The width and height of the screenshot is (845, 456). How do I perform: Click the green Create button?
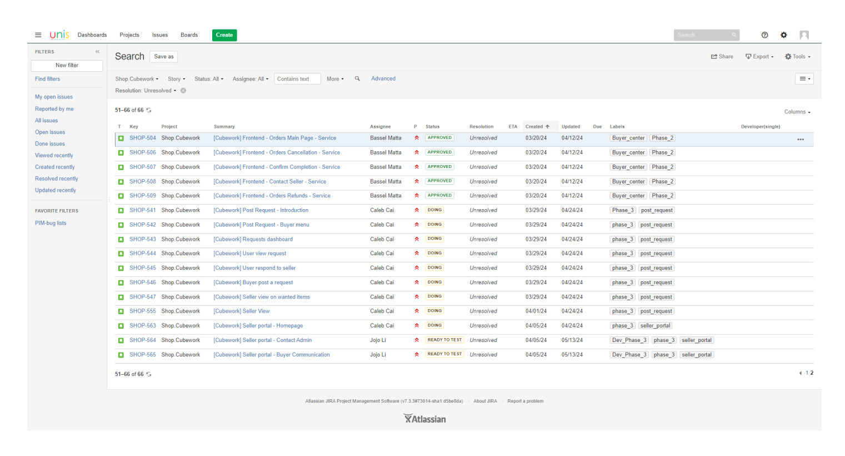[224, 35]
